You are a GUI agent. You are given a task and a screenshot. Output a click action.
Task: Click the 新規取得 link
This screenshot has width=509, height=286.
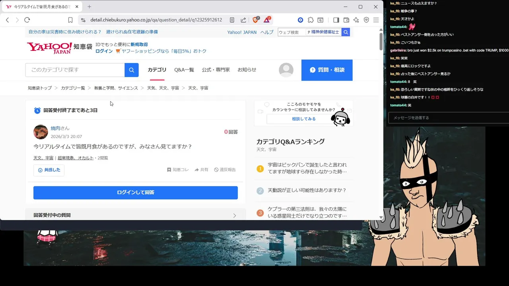click(139, 44)
